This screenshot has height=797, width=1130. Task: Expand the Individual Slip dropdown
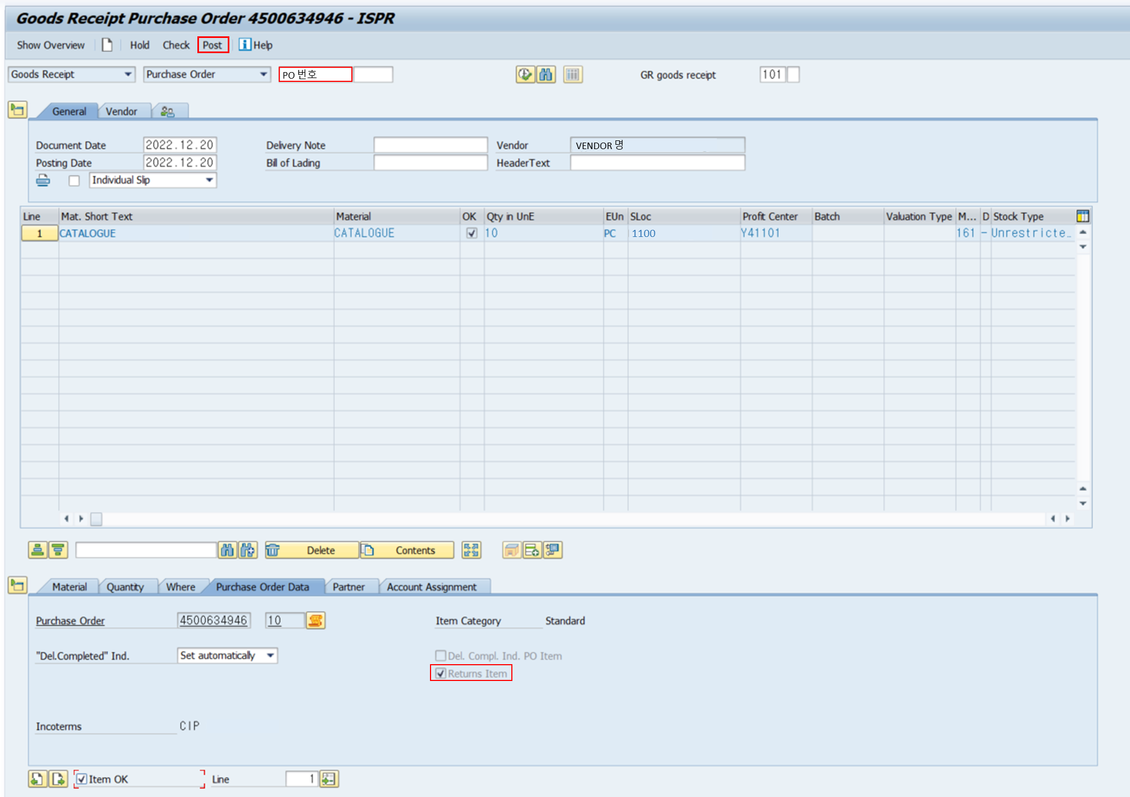pos(209,180)
